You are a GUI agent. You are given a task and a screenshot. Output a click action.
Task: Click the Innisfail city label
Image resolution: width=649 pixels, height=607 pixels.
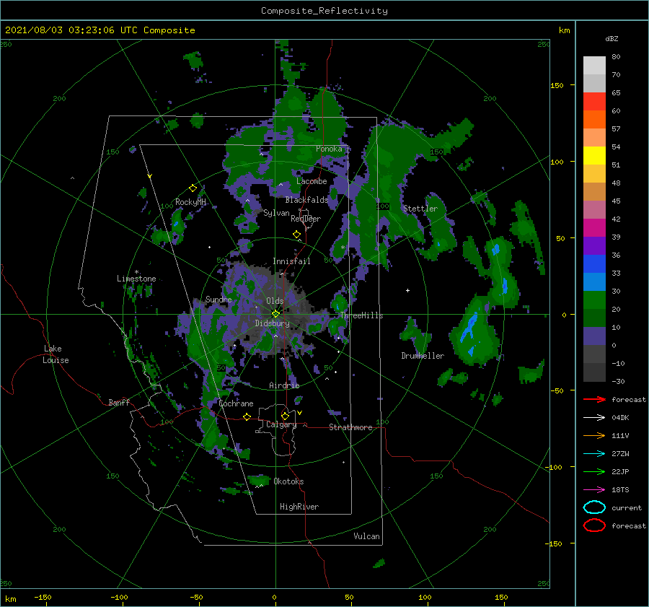click(291, 261)
